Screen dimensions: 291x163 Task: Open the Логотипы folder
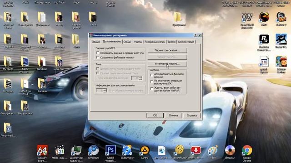pyautogui.click(x=8, y=129)
